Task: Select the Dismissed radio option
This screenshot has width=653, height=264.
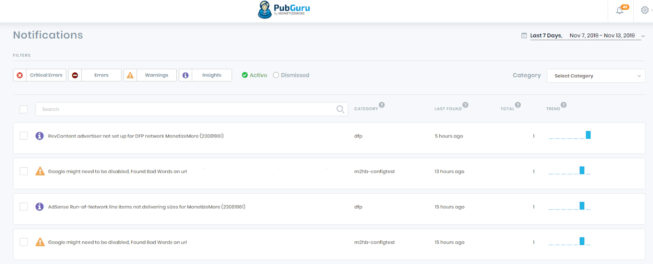Action: (276, 75)
